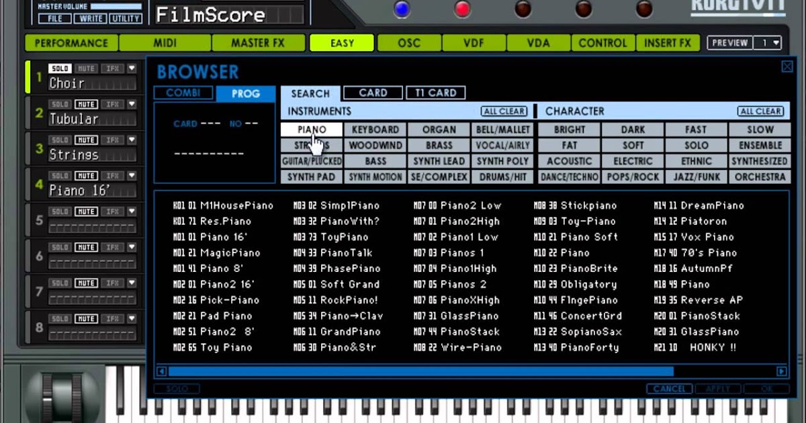
Task: Enable the BELL/MALLET instrument filter
Action: click(x=503, y=130)
